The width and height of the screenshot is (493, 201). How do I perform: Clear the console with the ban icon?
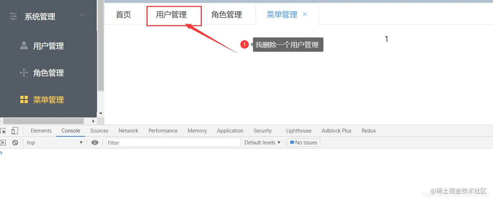click(15, 143)
